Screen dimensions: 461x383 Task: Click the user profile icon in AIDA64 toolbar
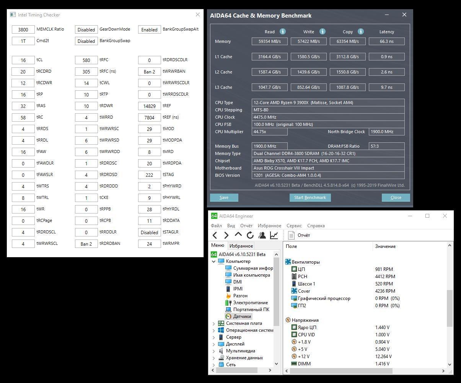pyautogui.click(x=262, y=235)
